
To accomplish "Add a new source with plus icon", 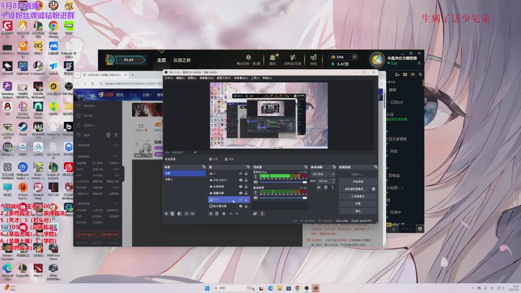I will (x=210, y=214).
